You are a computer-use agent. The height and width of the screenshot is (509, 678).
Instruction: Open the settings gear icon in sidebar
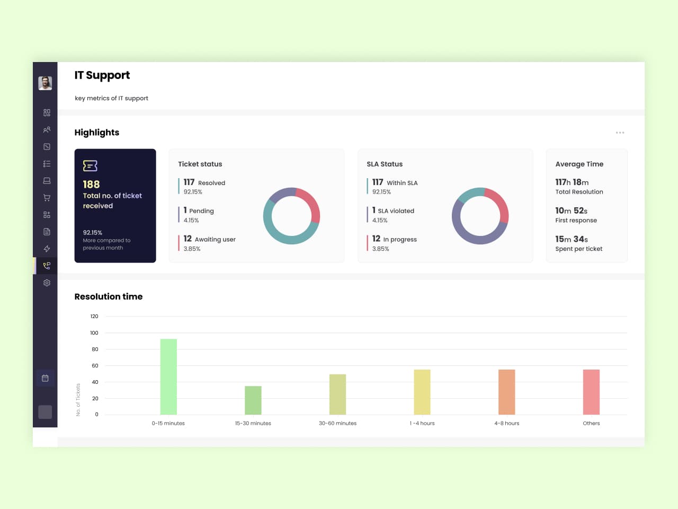[47, 283]
